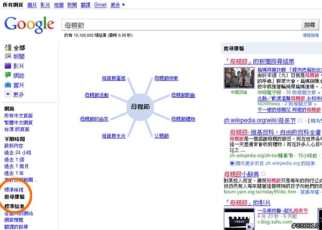Filter results to 過去 1 個月
Viewport: 322px width, 230px height.
17,167
